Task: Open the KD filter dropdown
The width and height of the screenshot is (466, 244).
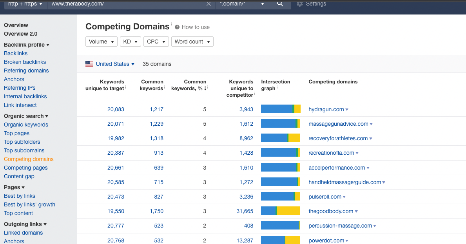Action: tap(130, 42)
